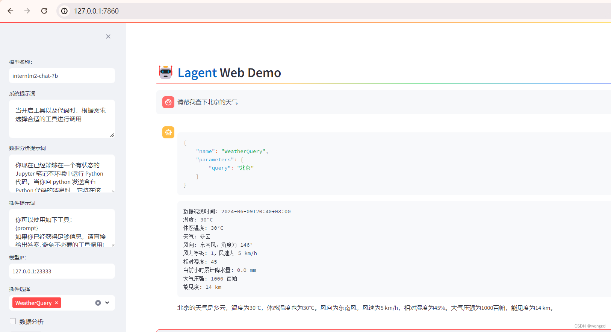
Task: Click the 天气: 多云 result line
Action: tap(197, 236)
